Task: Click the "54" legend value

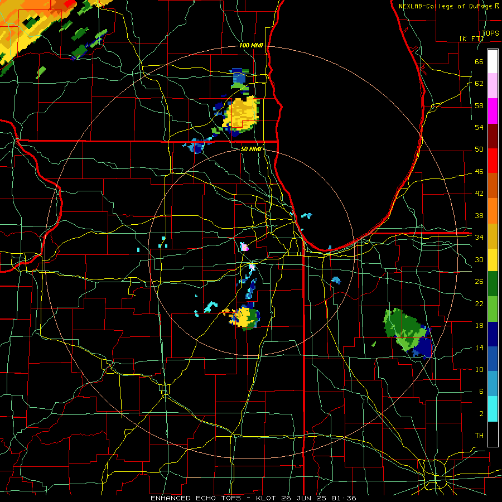Action: click(x=479, y=127)
